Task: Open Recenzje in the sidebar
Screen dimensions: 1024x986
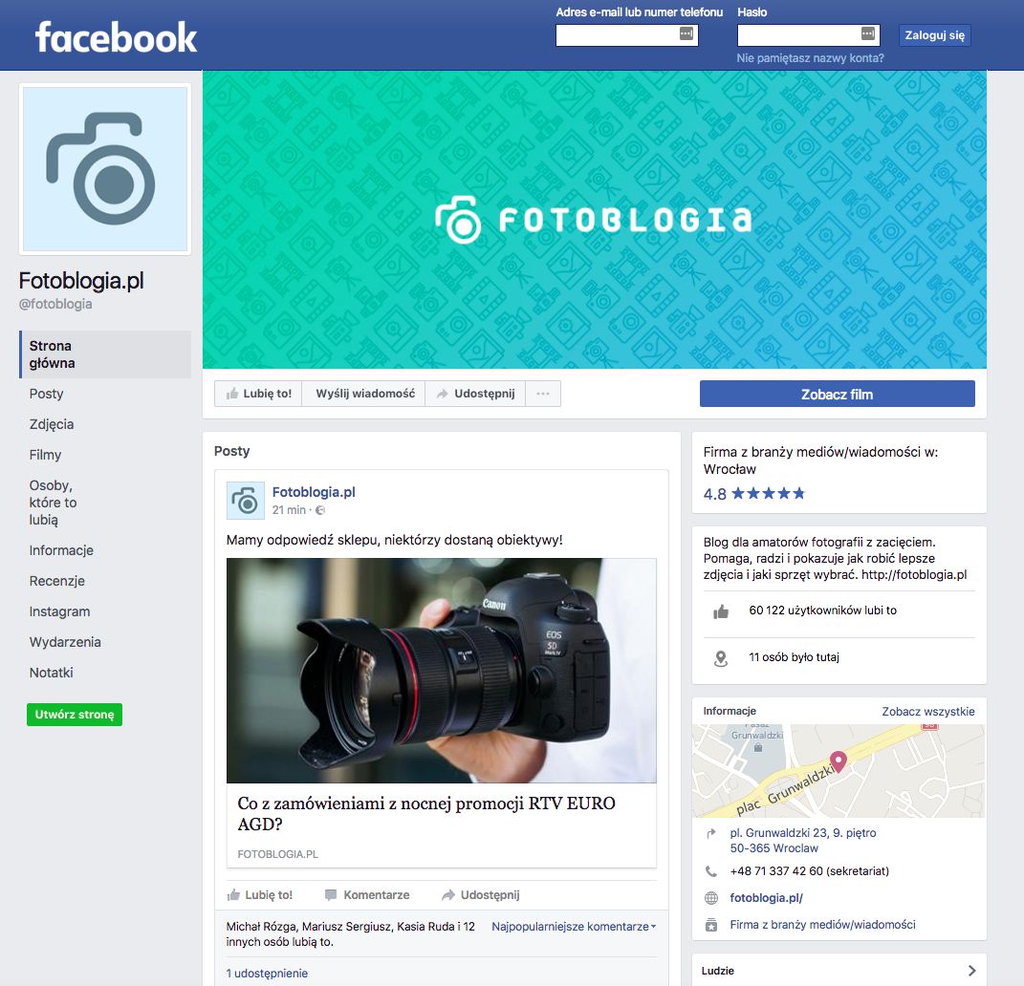Action: (x=56, y=581)
